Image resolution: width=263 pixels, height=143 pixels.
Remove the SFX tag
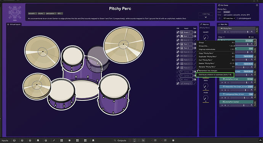click(62, 13)
